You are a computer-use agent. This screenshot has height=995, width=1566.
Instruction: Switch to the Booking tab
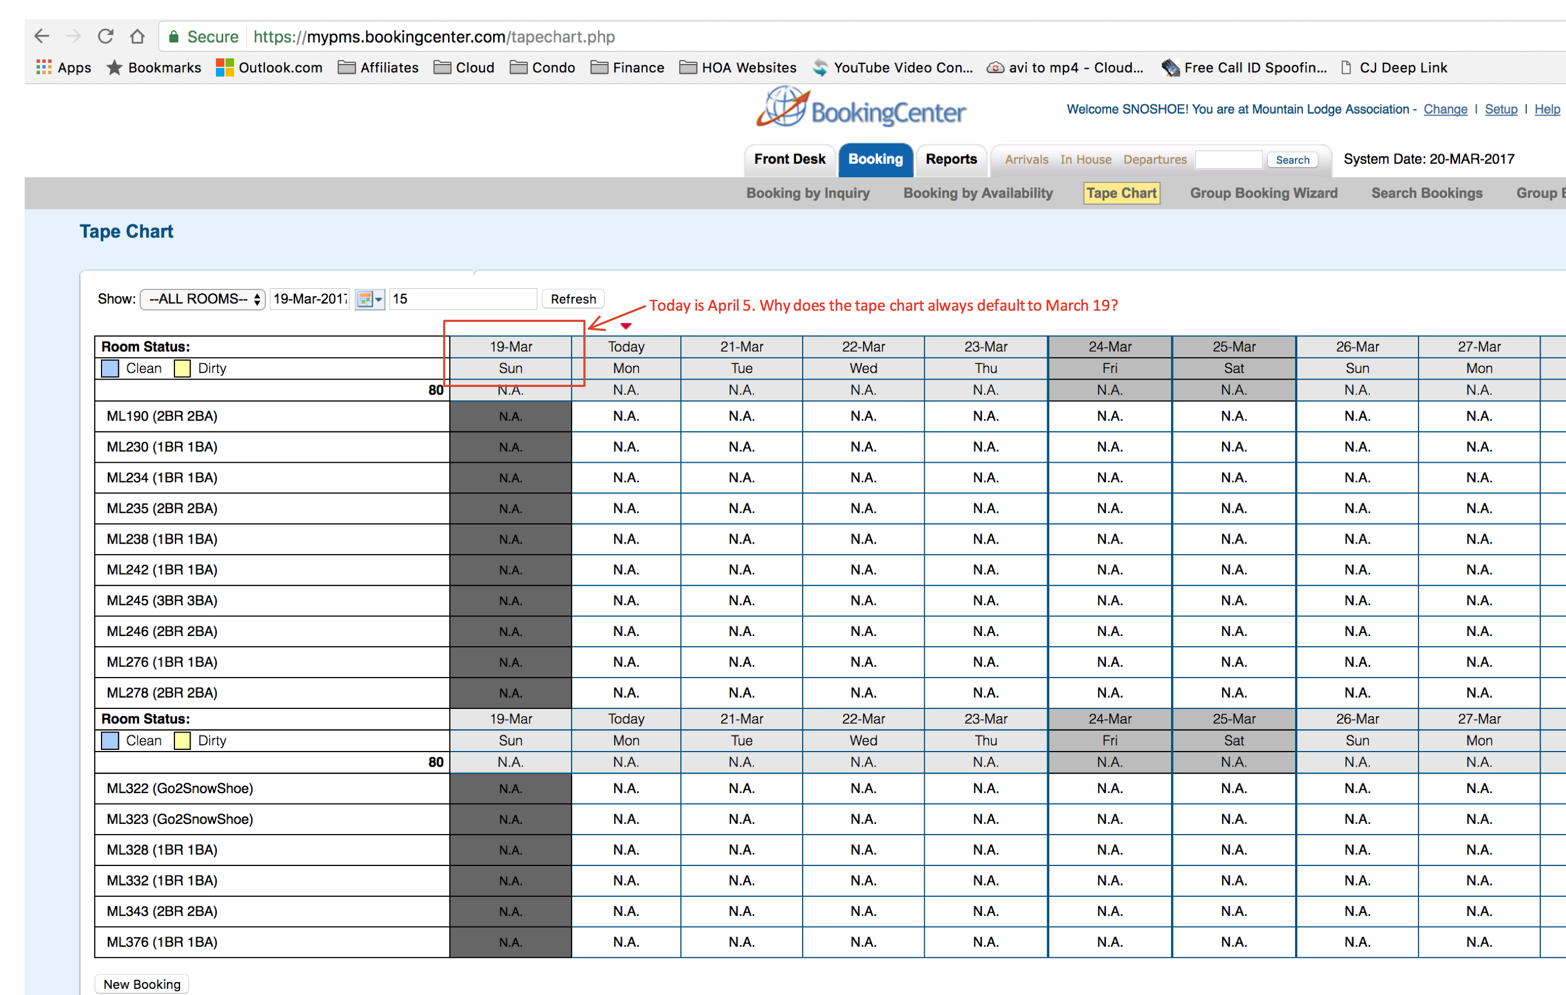[x=876, y=159]
